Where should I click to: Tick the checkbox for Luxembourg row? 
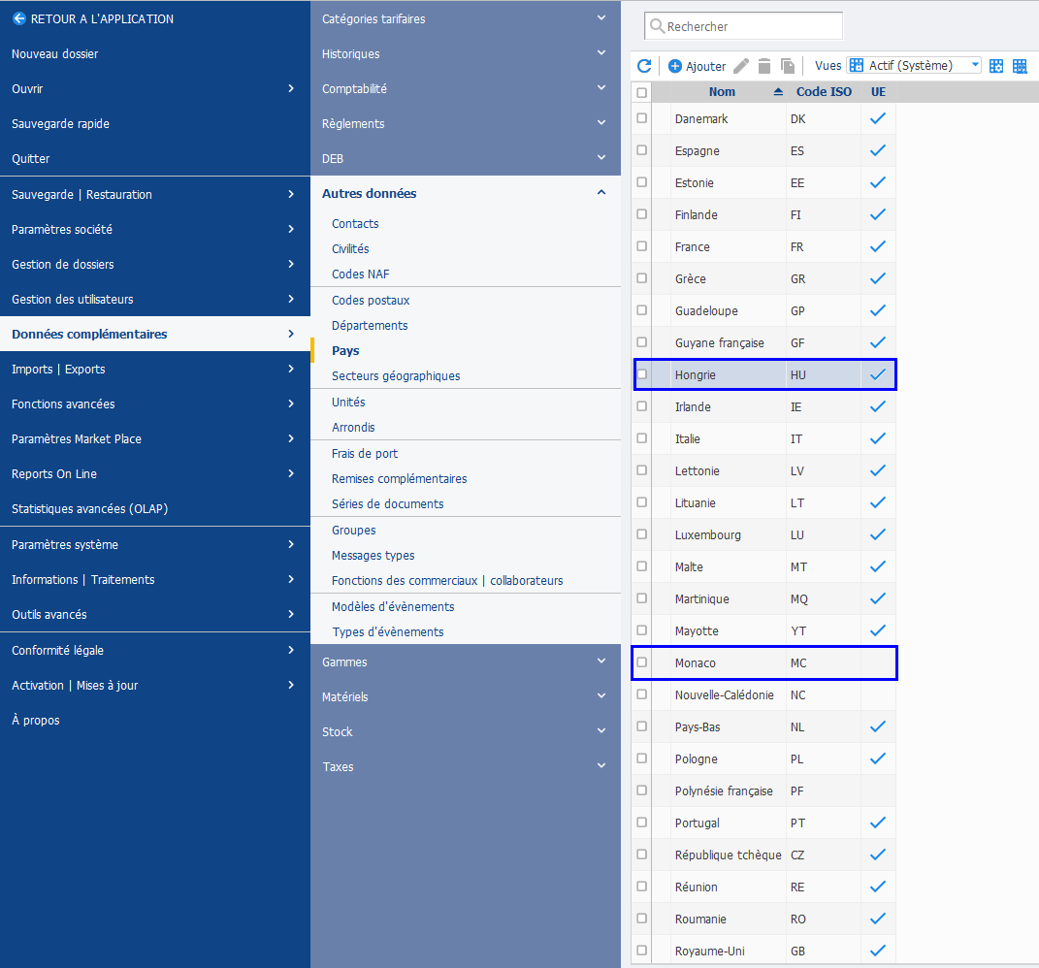641,534
